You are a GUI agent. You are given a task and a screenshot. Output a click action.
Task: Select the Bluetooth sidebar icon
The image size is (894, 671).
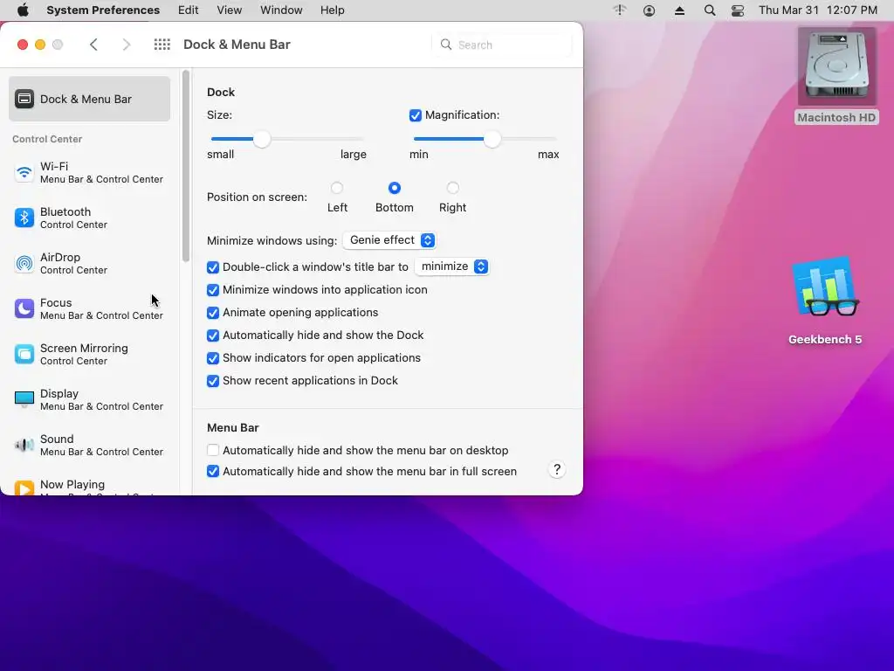[x=24, y=218]
